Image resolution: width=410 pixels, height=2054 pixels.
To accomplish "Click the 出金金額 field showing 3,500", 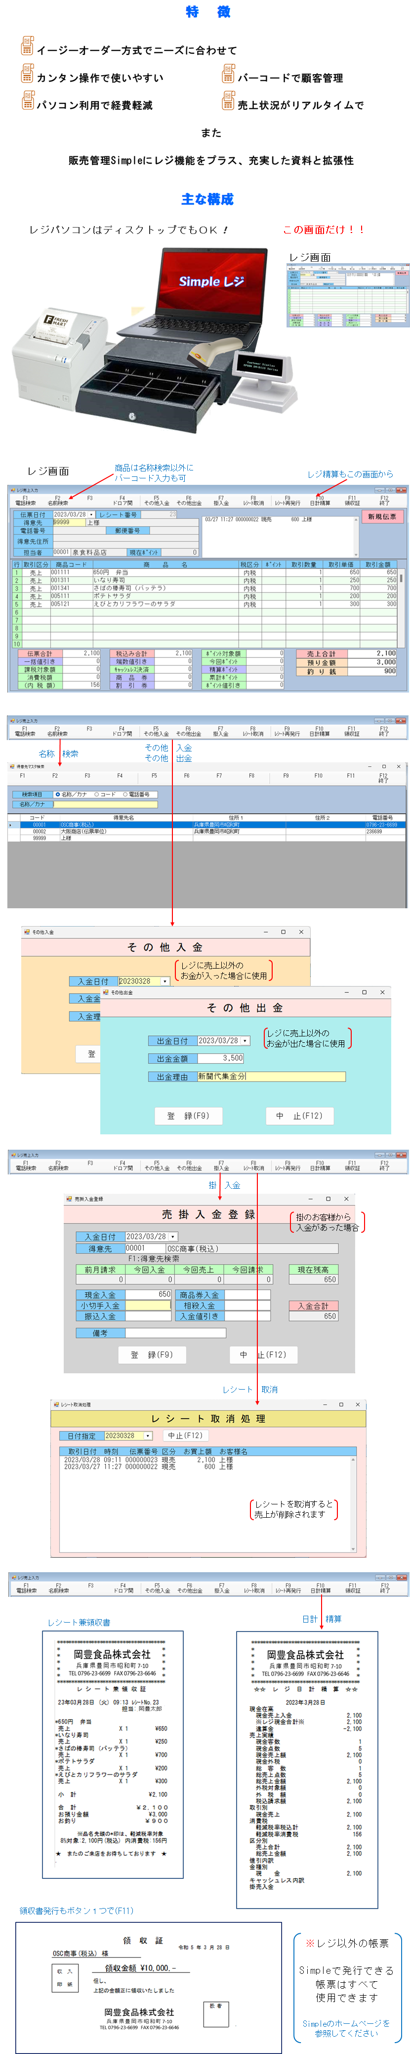I will (220, 1058).
